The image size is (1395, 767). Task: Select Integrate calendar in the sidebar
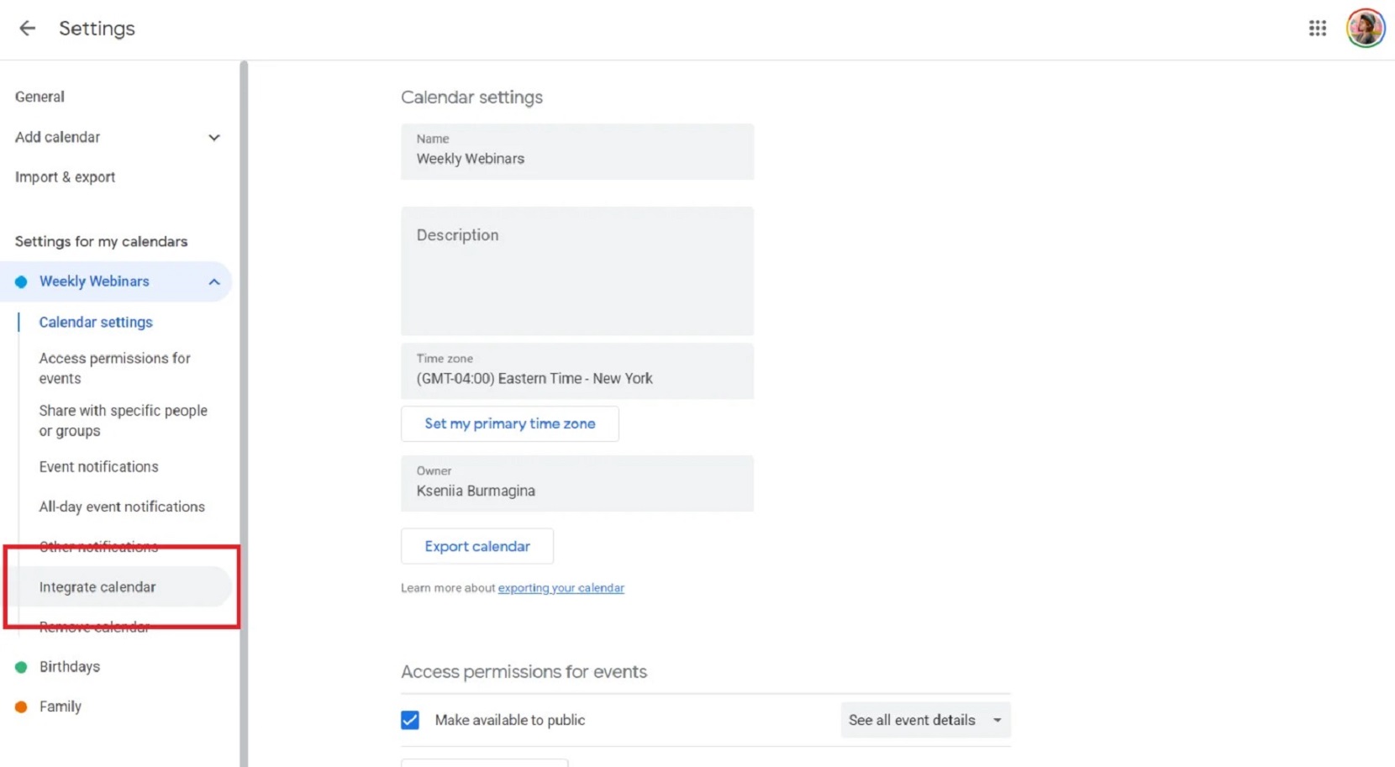coord(97,586)
